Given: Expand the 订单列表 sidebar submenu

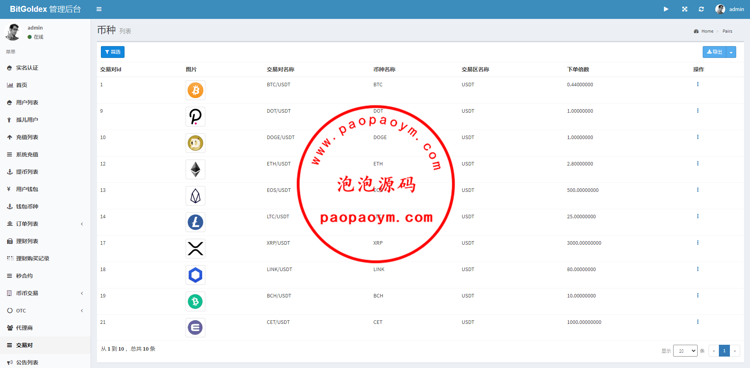Looking at the screenshot, I should [x=45, y=224].
